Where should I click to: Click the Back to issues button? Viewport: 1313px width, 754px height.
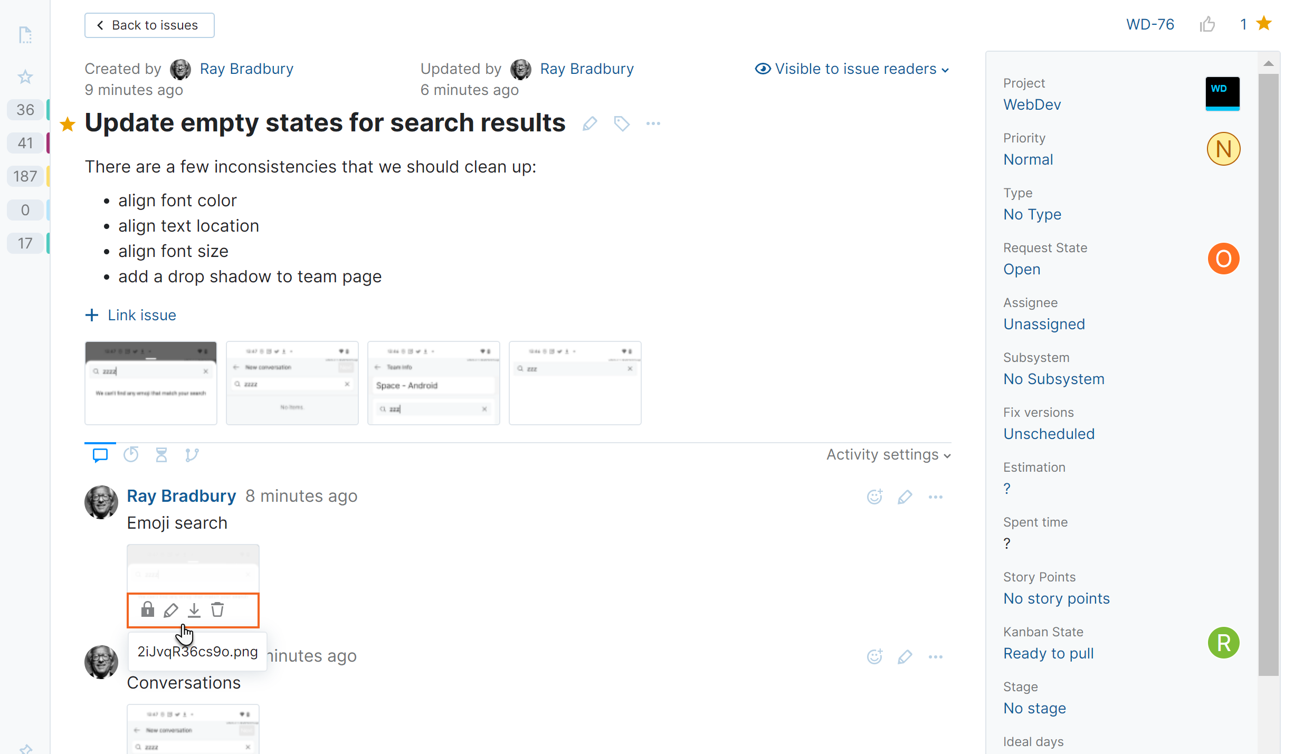pos(149,25)
